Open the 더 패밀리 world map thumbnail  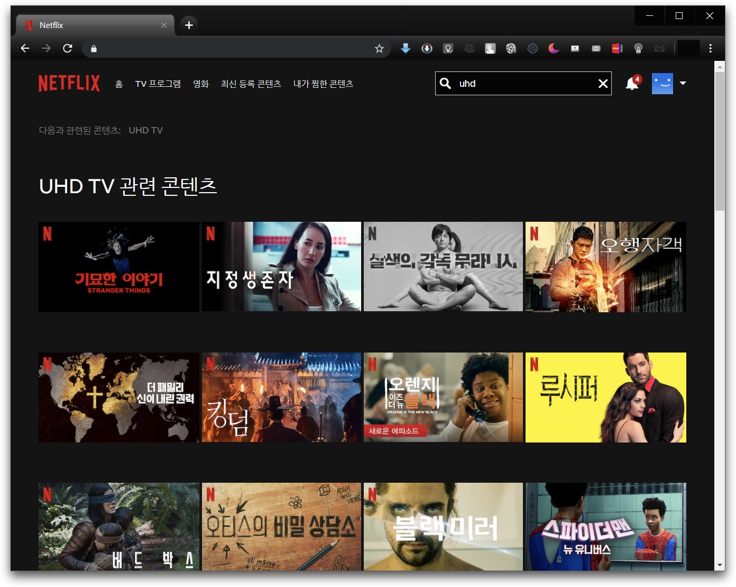click(119, 398)
